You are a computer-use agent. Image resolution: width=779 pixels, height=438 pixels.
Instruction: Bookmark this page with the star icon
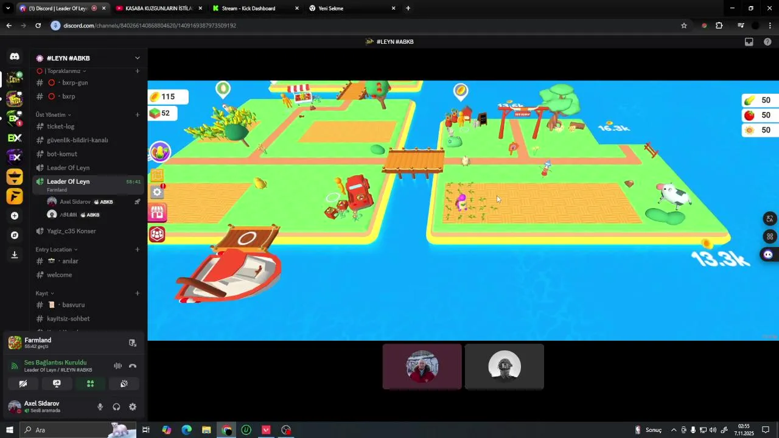[684, 26]
